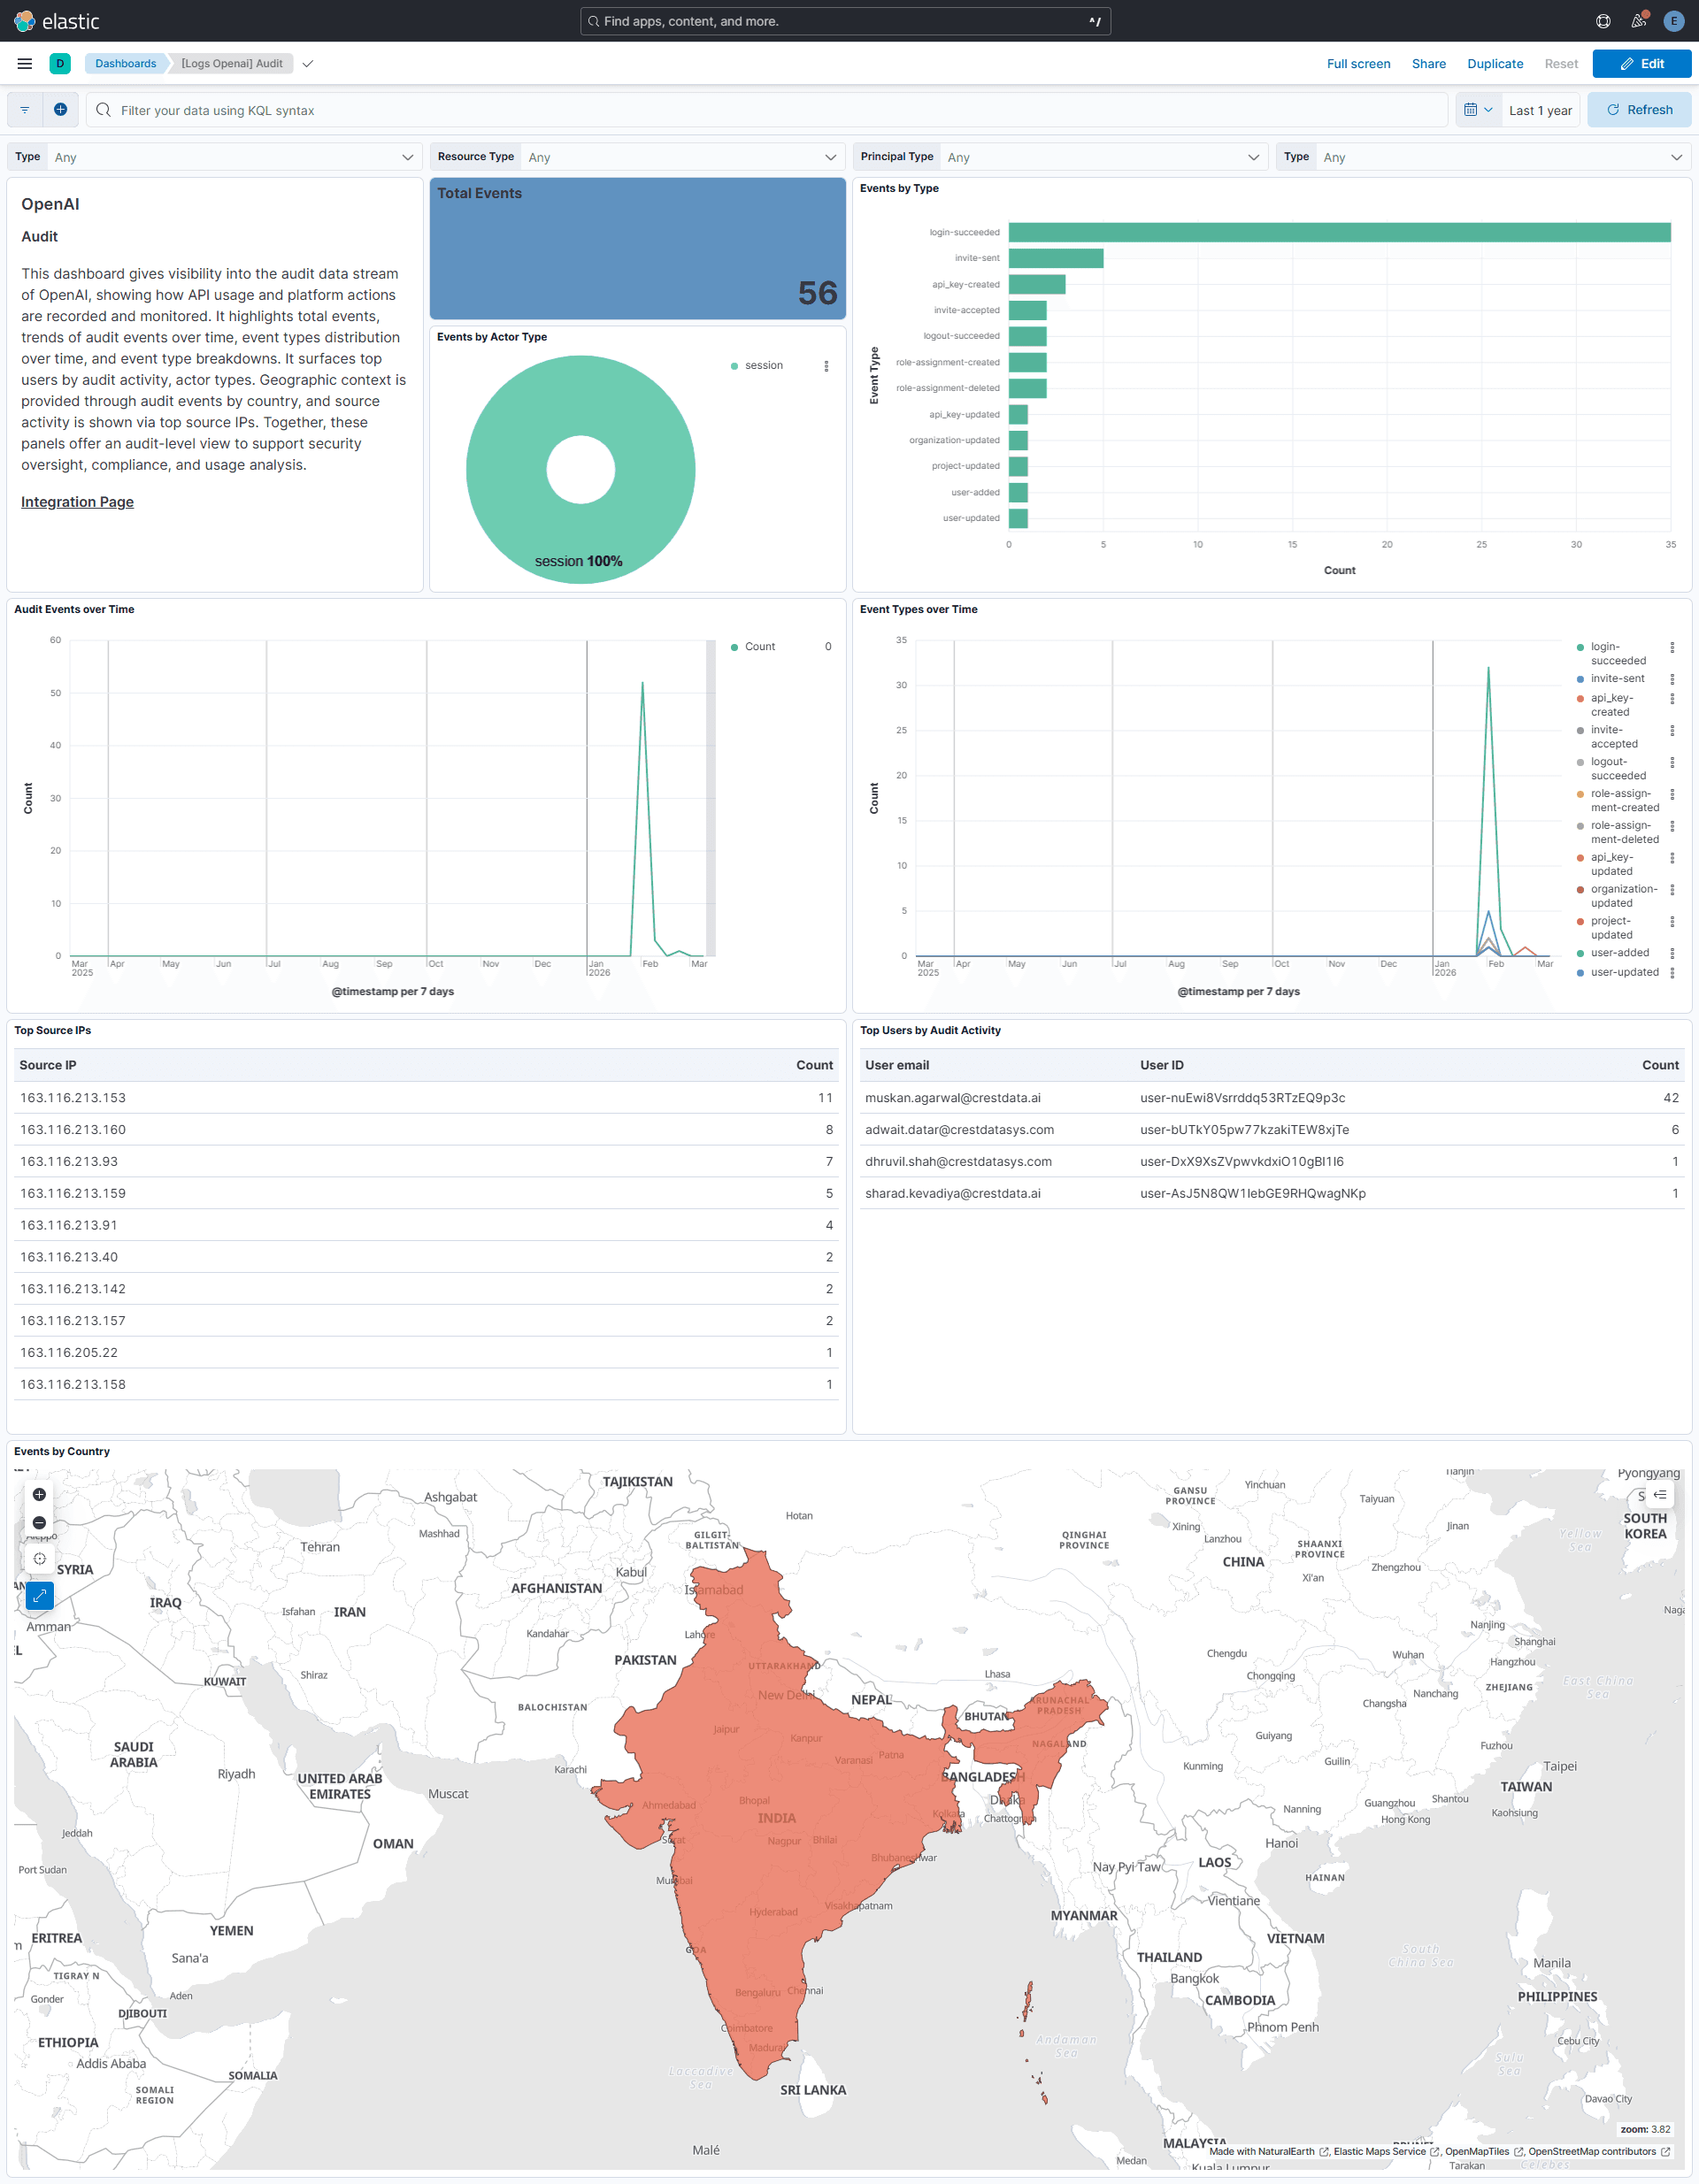Open legend options for login-succeeded
The width and height of the screenshot is (1699, 2184).
pos(1672,648)
